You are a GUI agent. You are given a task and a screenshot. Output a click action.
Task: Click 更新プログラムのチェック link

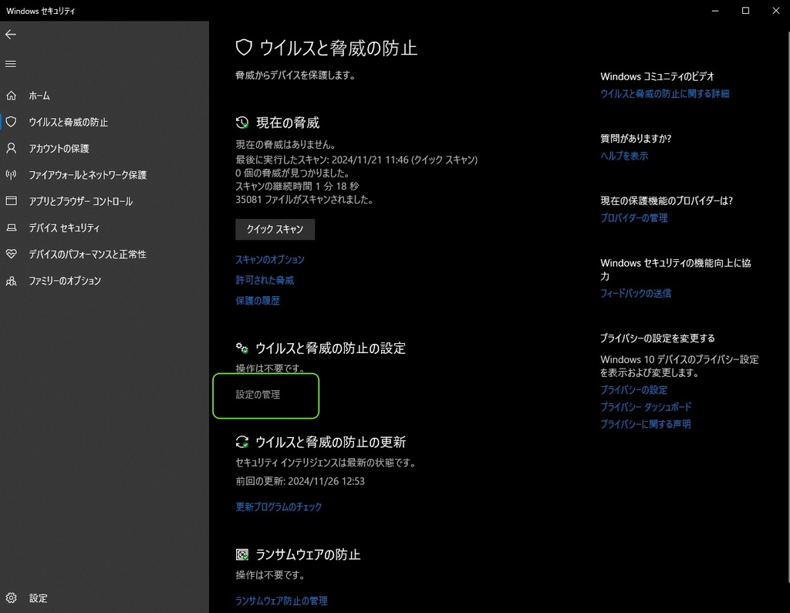click(279, 507)
